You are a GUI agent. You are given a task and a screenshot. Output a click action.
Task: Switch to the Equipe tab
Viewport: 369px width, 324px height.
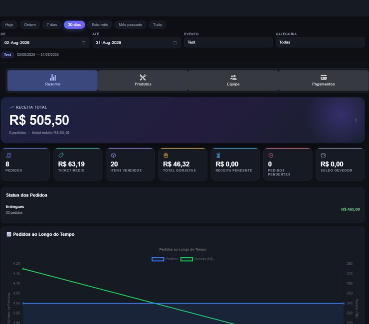pos(233,80)
